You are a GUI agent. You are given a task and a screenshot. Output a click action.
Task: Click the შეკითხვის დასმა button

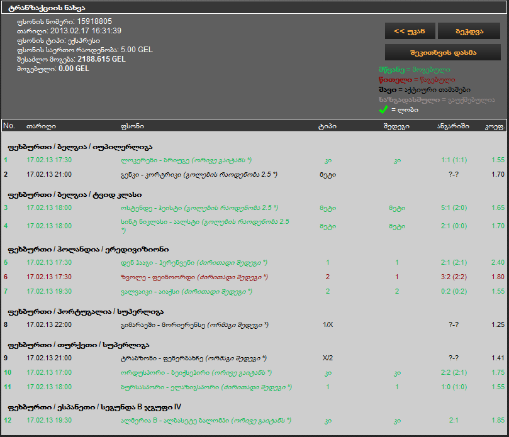coord(443,53)
